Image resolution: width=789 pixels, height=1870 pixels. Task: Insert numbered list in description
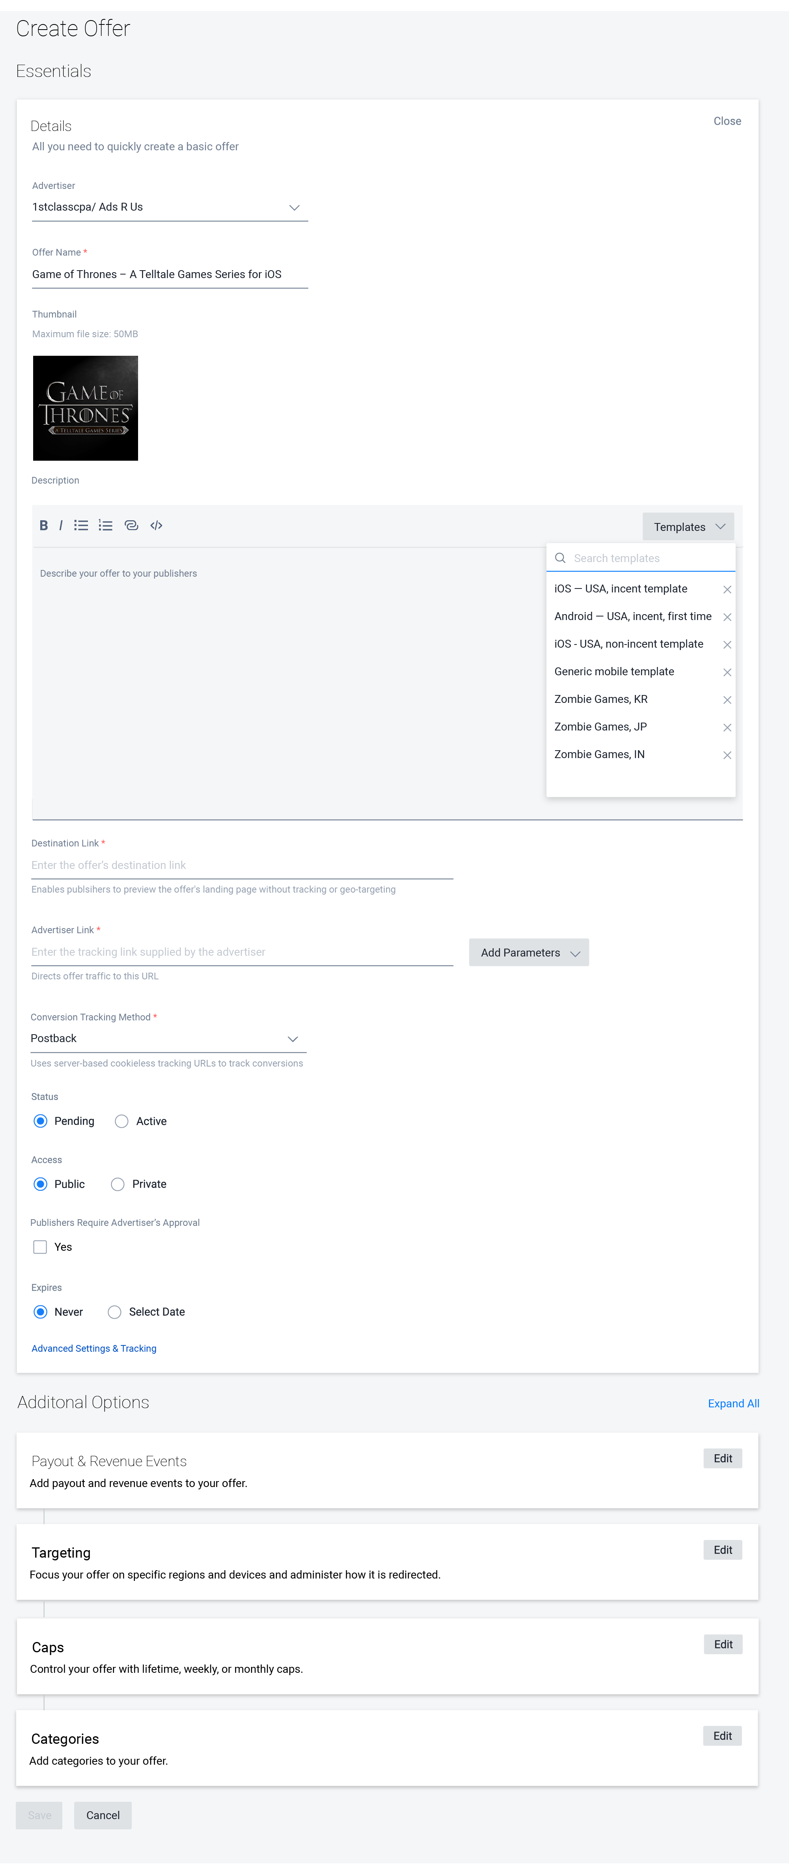(x=106, y=525)
